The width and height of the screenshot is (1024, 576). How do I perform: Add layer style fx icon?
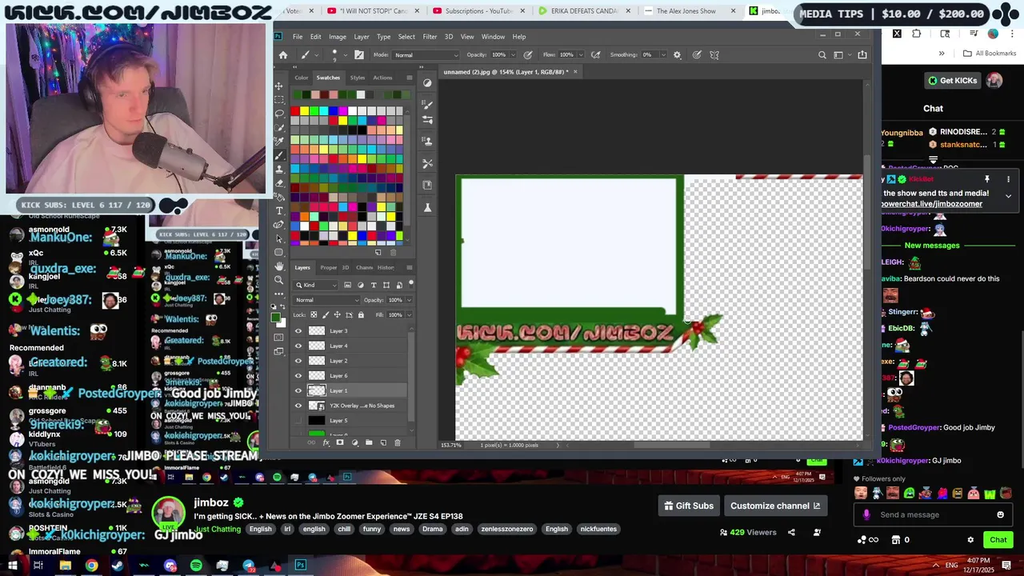(326, 442)
